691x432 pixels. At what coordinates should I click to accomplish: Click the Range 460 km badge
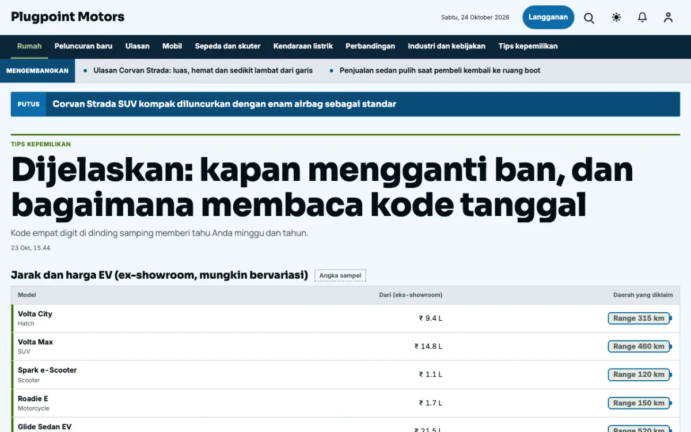click(639, 346)
